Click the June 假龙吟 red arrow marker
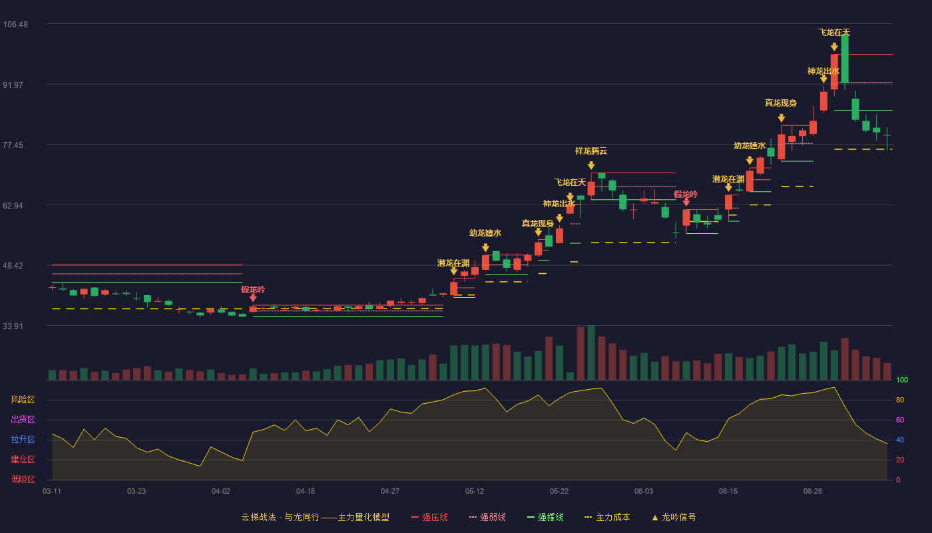Screen dimensions: 932x533 point(686,202)
